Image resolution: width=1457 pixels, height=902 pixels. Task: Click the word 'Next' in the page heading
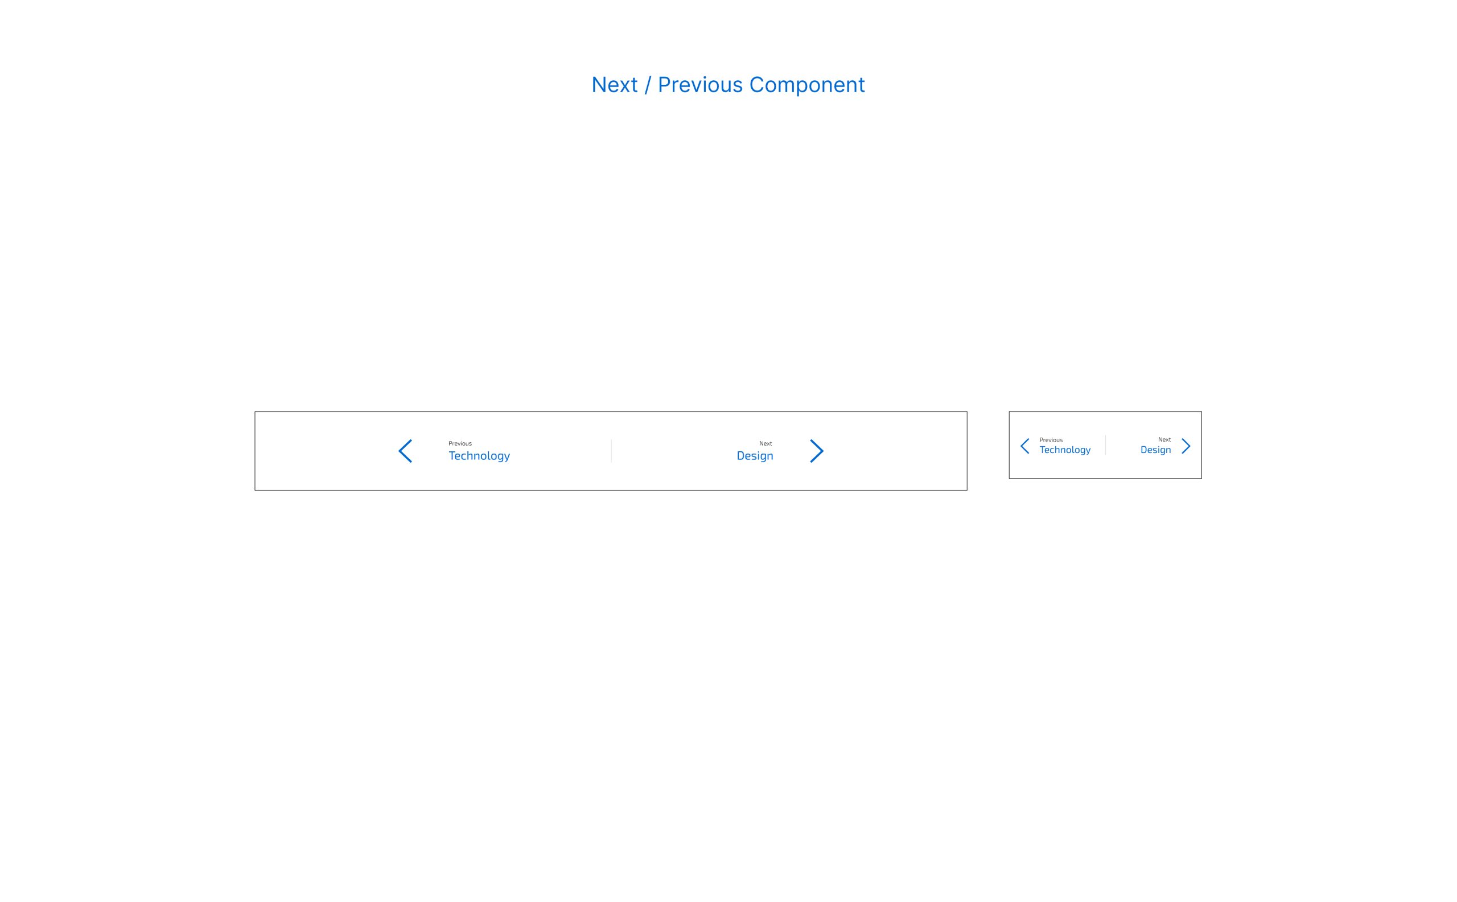[615, 85]
